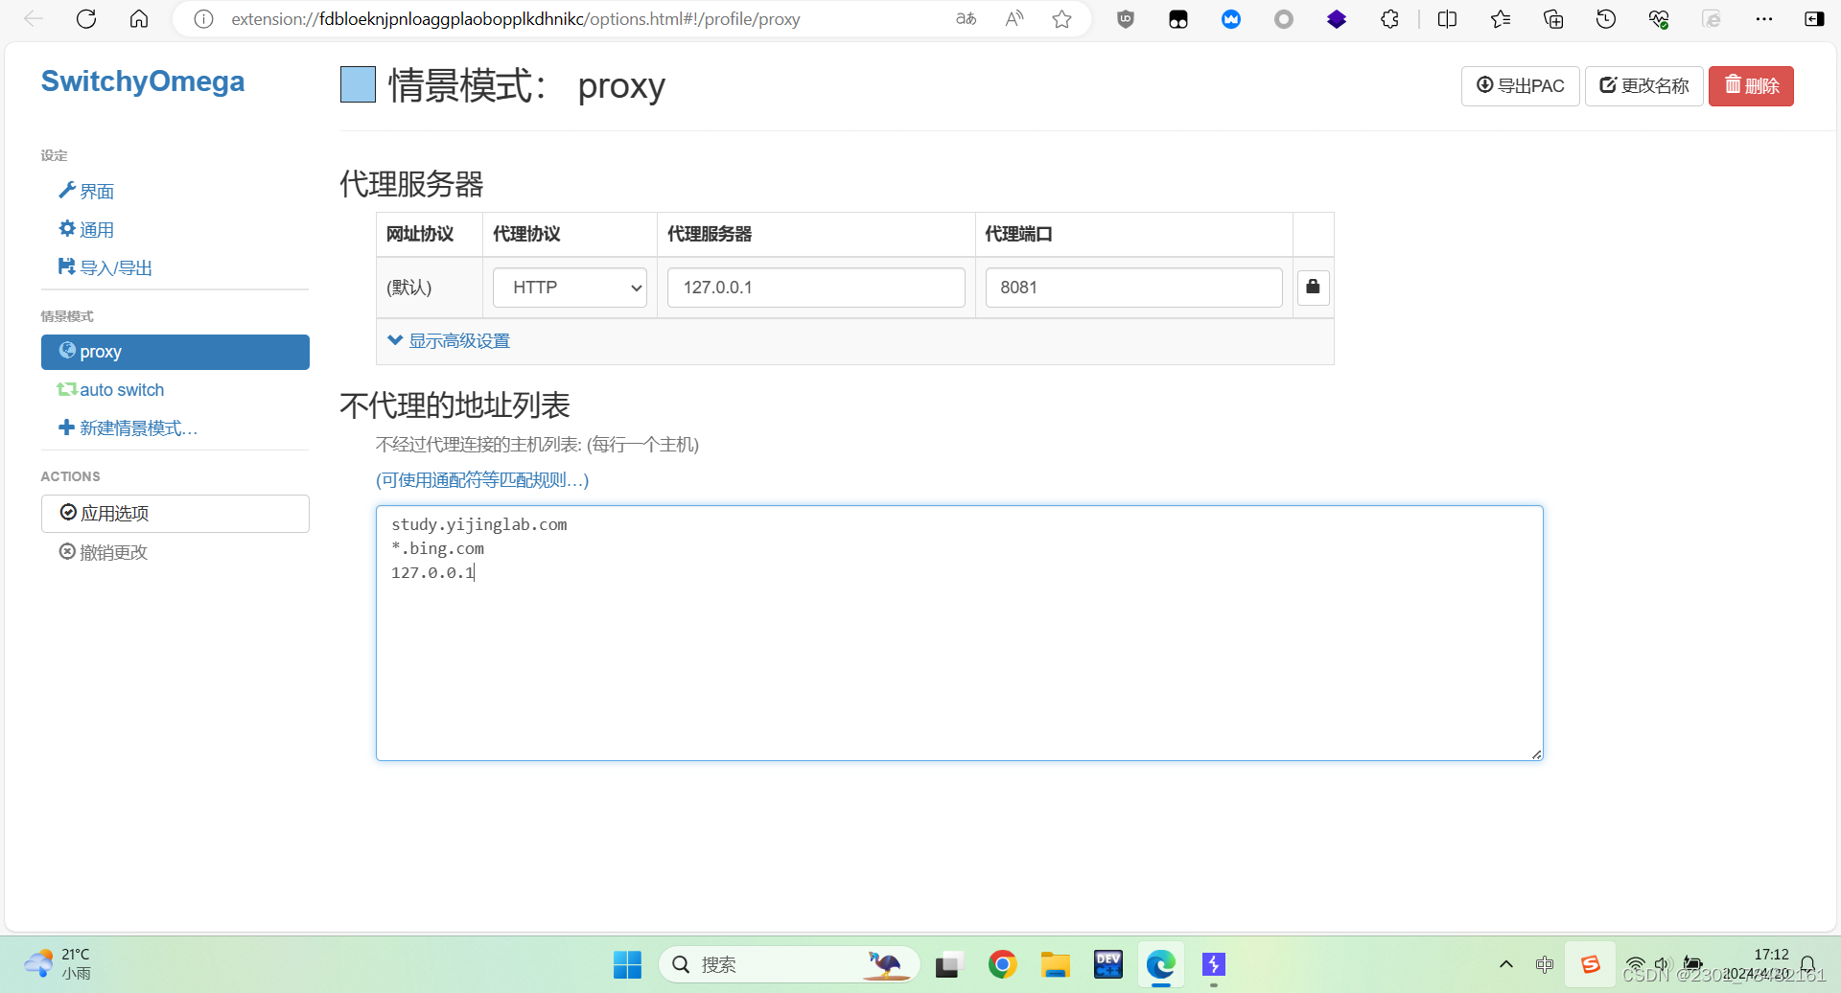This screenshot has width=1841, height=993.
Task: Click the lock authentication icon button
Action: tap(1314, 287)
